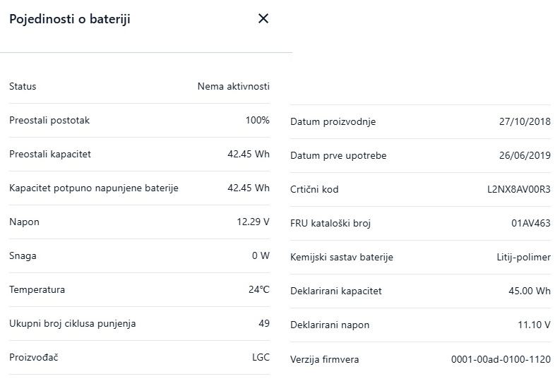Image resolution: width=560 pixels, height=386 pixels.
Task: Click the Preostali kapacitet row label
Action: tap(50, 154)
